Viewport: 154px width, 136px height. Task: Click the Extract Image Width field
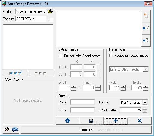coord(65,88)
